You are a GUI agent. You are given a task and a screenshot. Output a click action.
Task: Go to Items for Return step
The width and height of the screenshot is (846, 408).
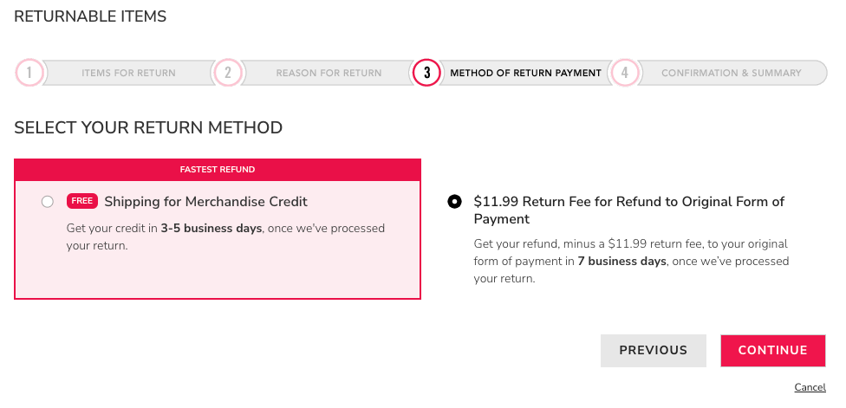(128, 73)
